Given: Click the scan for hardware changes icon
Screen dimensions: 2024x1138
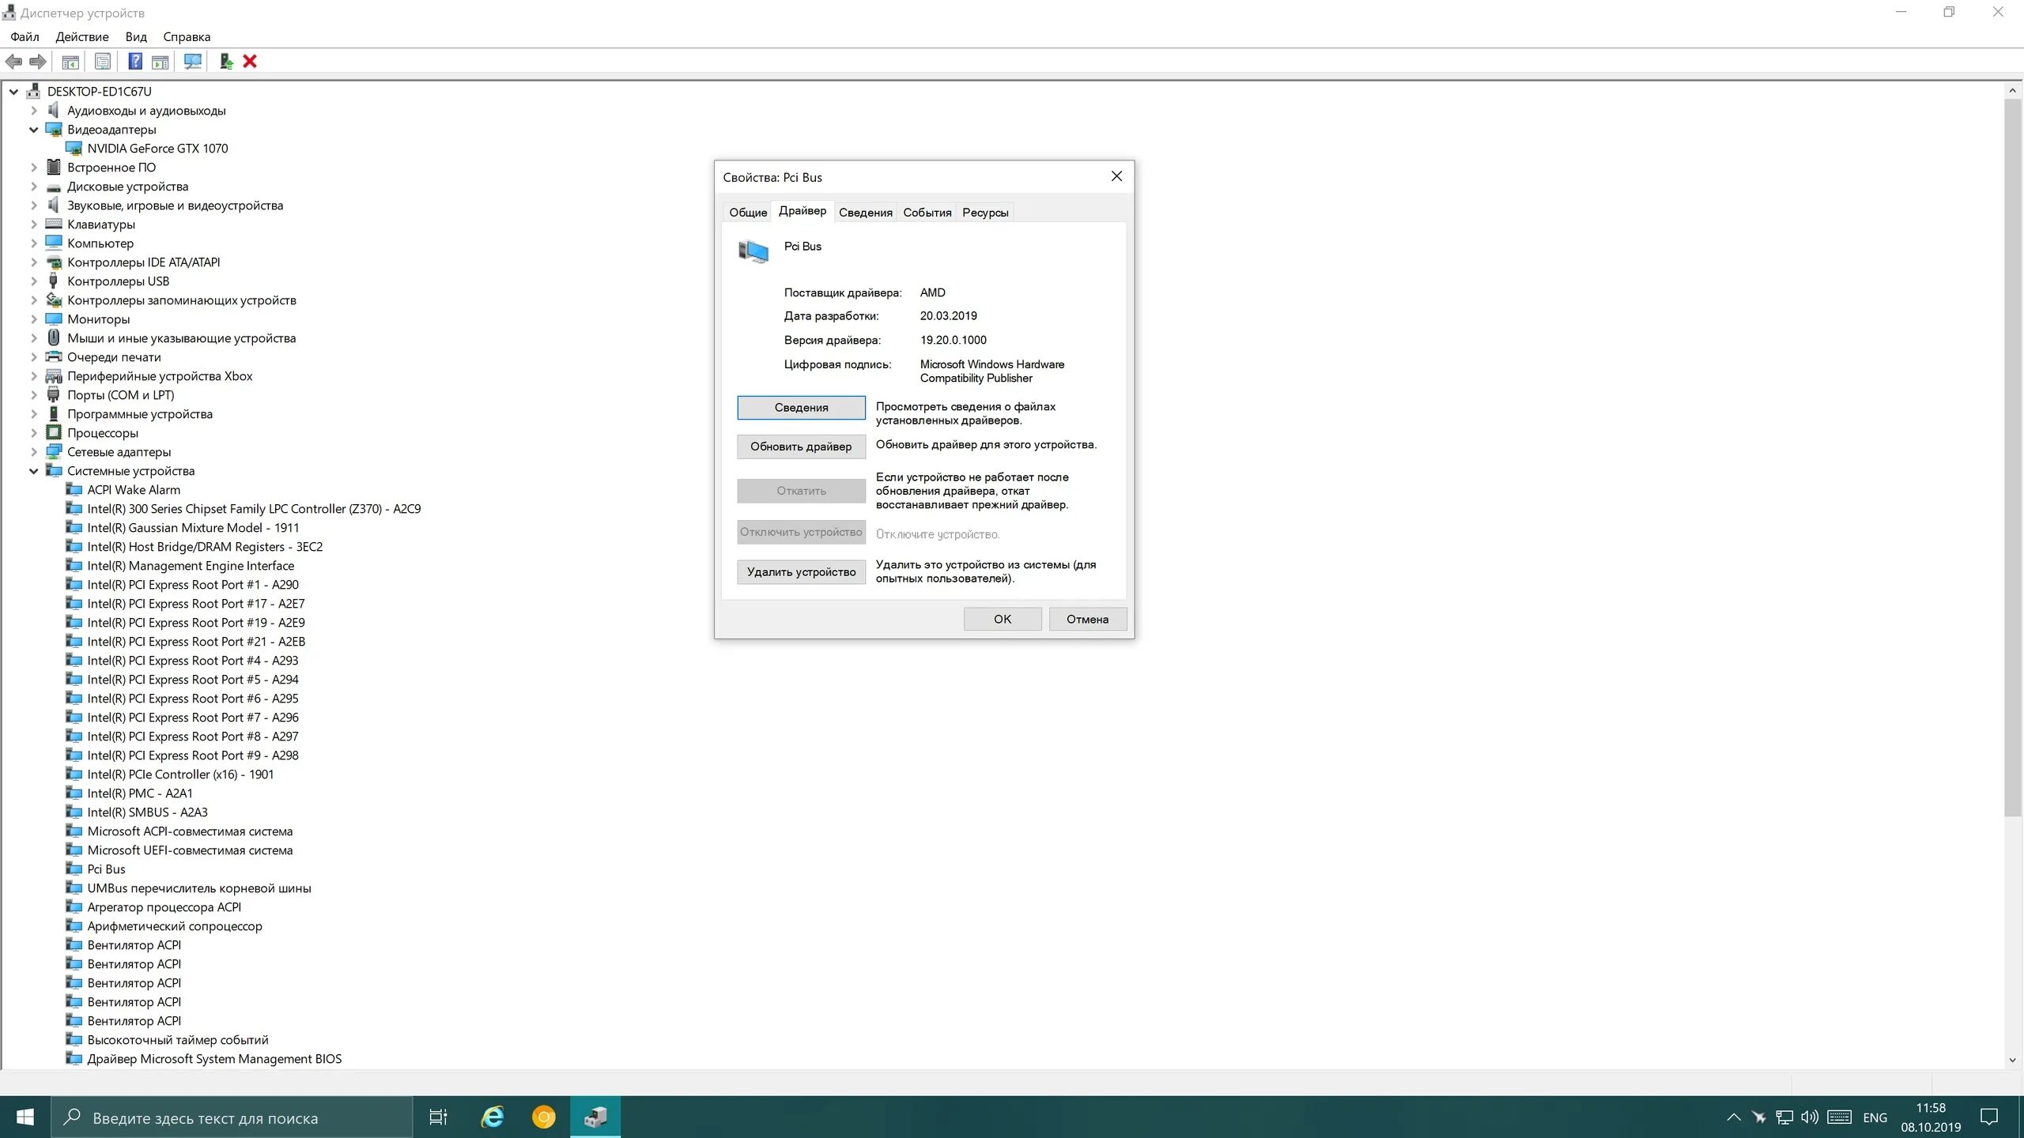Looking at the screenshot, I should [192, 62].
